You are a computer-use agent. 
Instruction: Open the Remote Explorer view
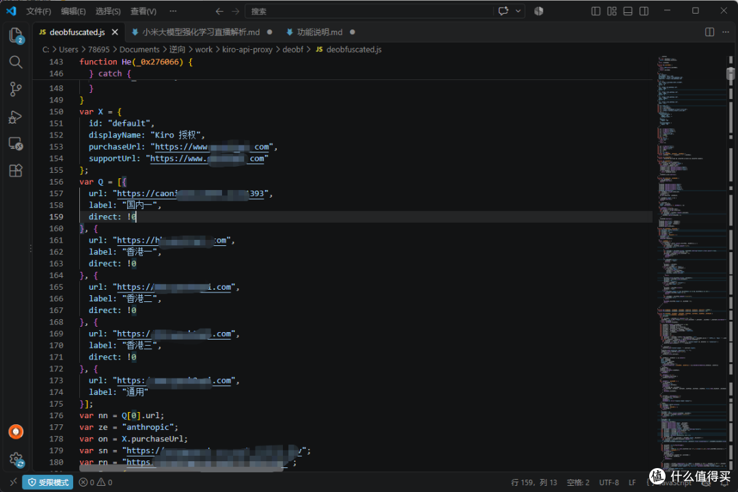(16, 143)
